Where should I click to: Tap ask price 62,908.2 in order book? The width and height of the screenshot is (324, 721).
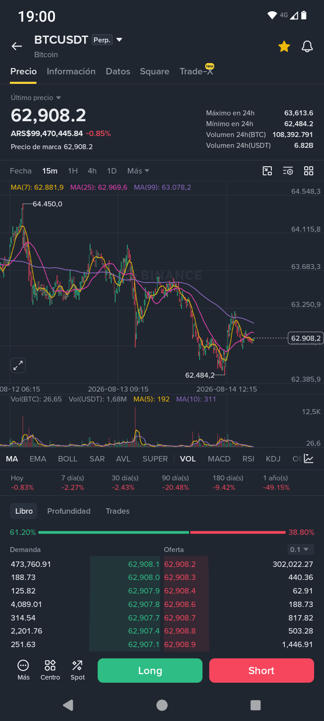pos(180,564)
